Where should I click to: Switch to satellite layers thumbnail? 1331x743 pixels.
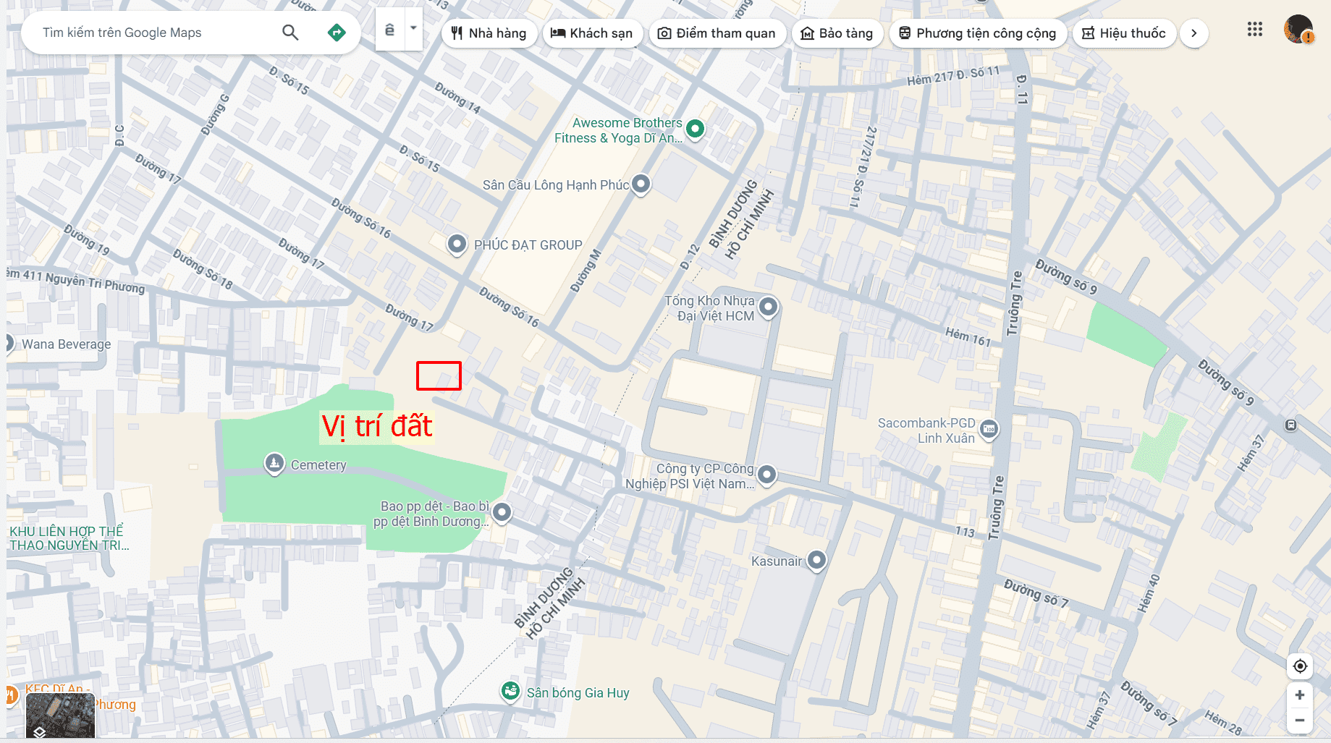tap(60, 716)
